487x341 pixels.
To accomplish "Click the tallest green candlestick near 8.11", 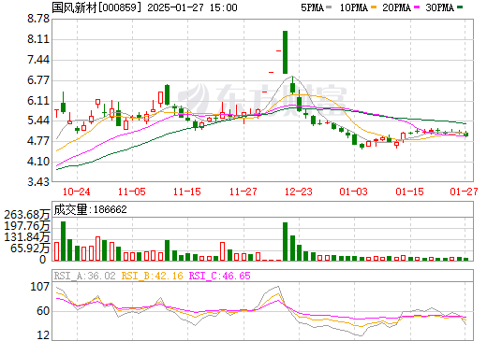I will point(285,52).
